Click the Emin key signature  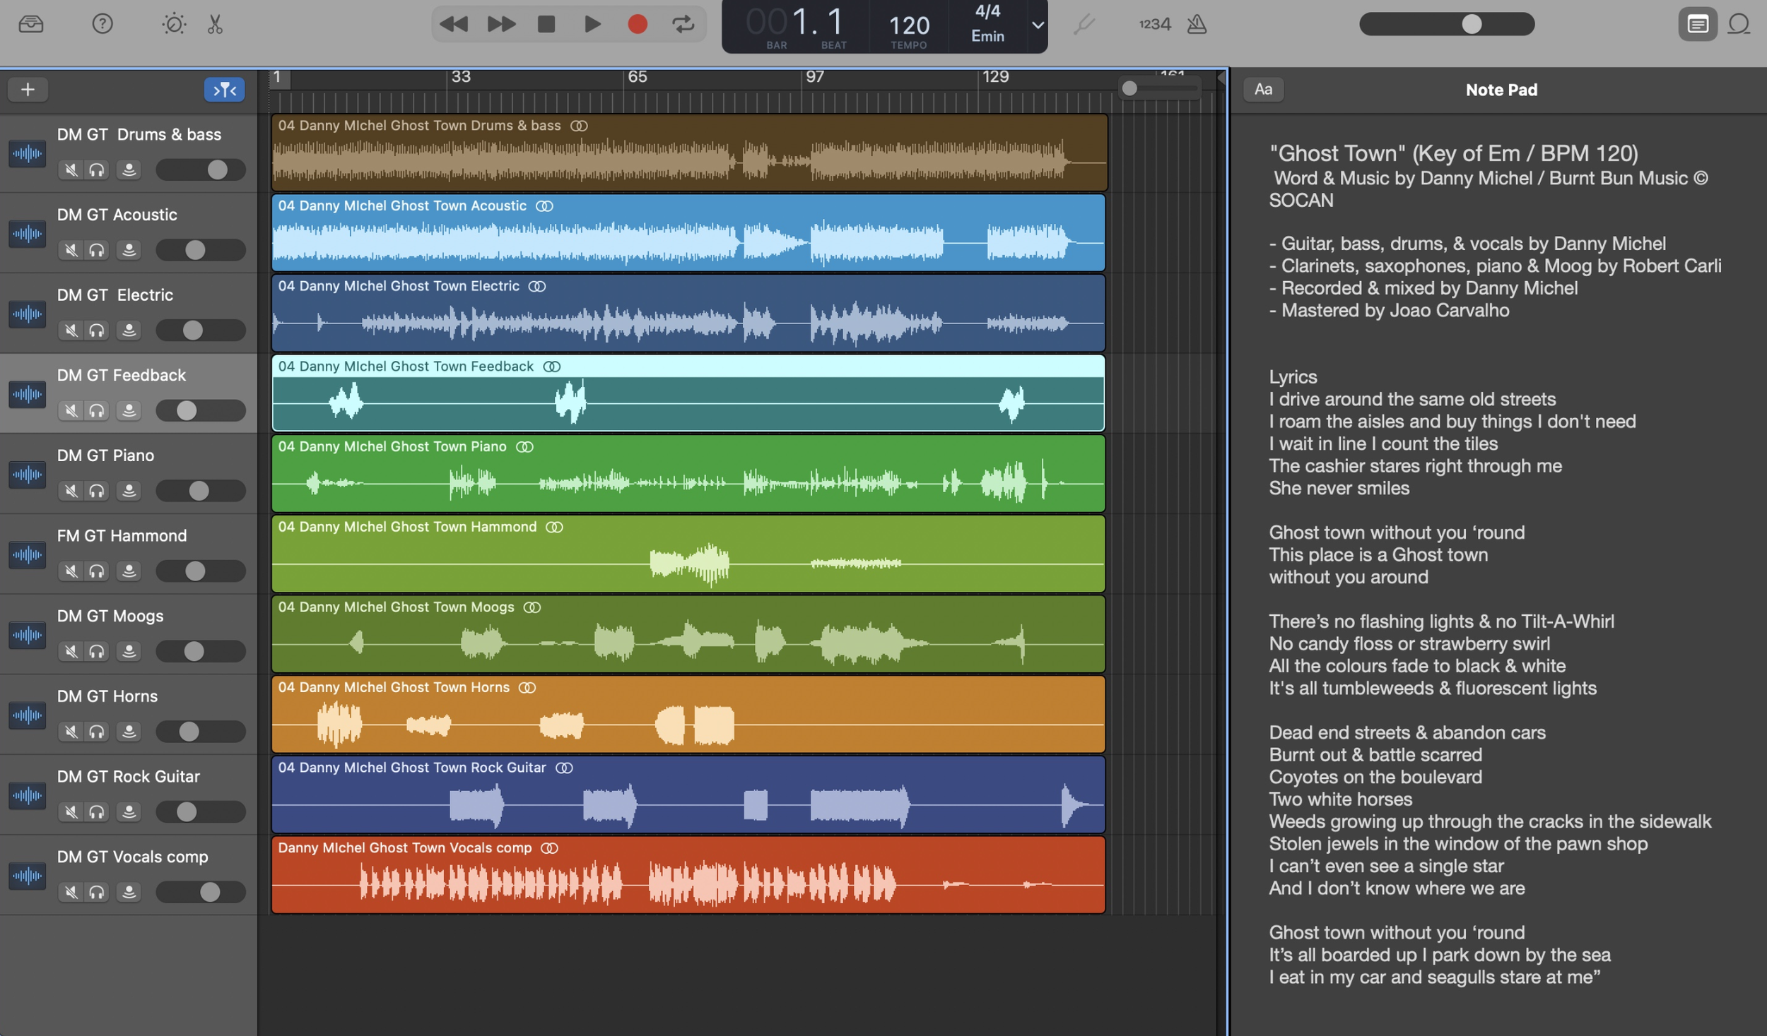[x=987, y=35]
